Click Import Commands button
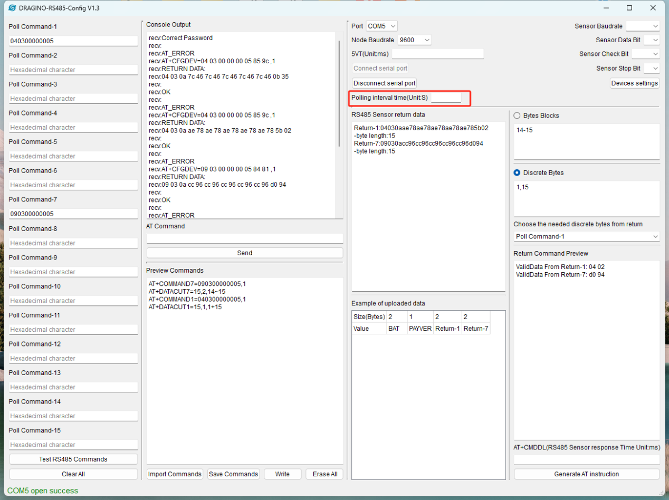 175,474
